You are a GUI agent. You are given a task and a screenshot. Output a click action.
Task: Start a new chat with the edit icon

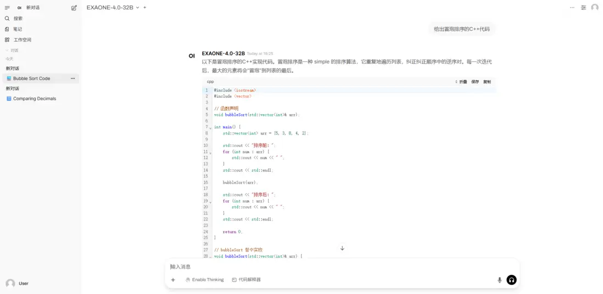(74, 8)
